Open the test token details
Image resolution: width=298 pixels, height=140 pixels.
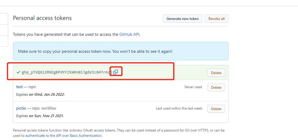click(x=19, y=87)
